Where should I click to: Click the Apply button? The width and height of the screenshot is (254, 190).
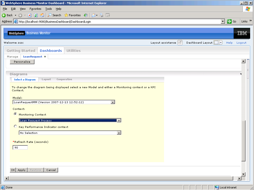coord(22,170)
